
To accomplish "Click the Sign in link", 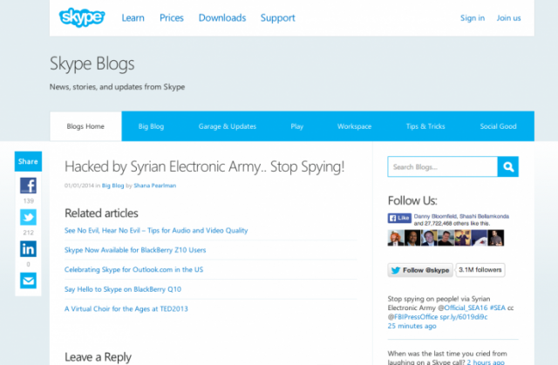I will pyautogui.click(x=472, y=17).
